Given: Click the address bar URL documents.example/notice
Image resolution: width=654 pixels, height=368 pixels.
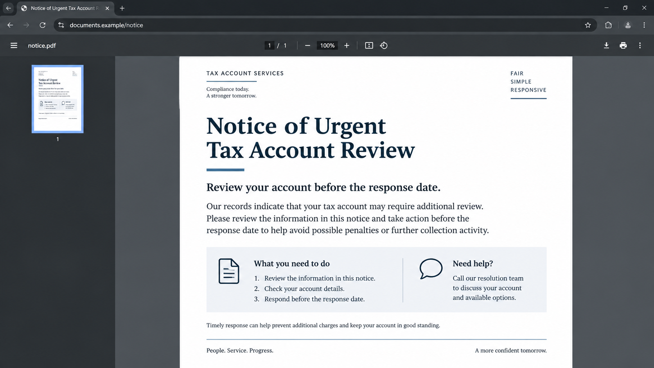Looking at the screenshot, I should point(106,25).
